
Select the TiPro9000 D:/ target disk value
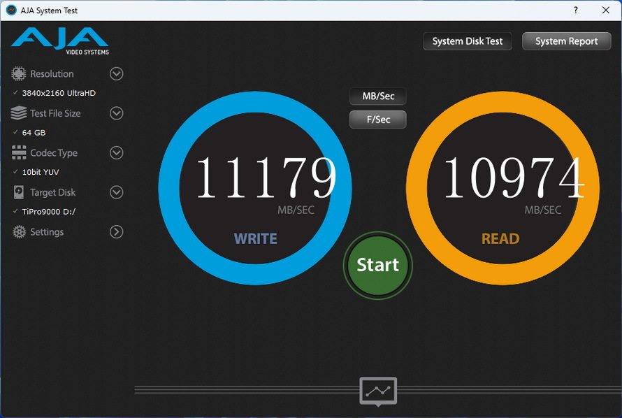[x=49, y=211]
